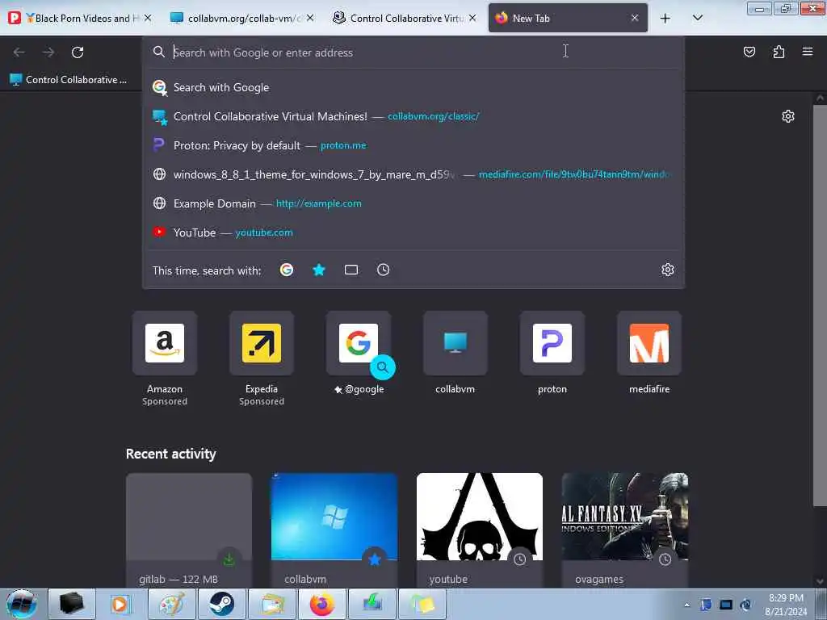Select the Example Domain suggestion
The image size is (827, 620).
(413, 203)
